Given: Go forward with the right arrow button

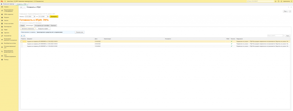Looking at the screenshot, I should (24, 7).
